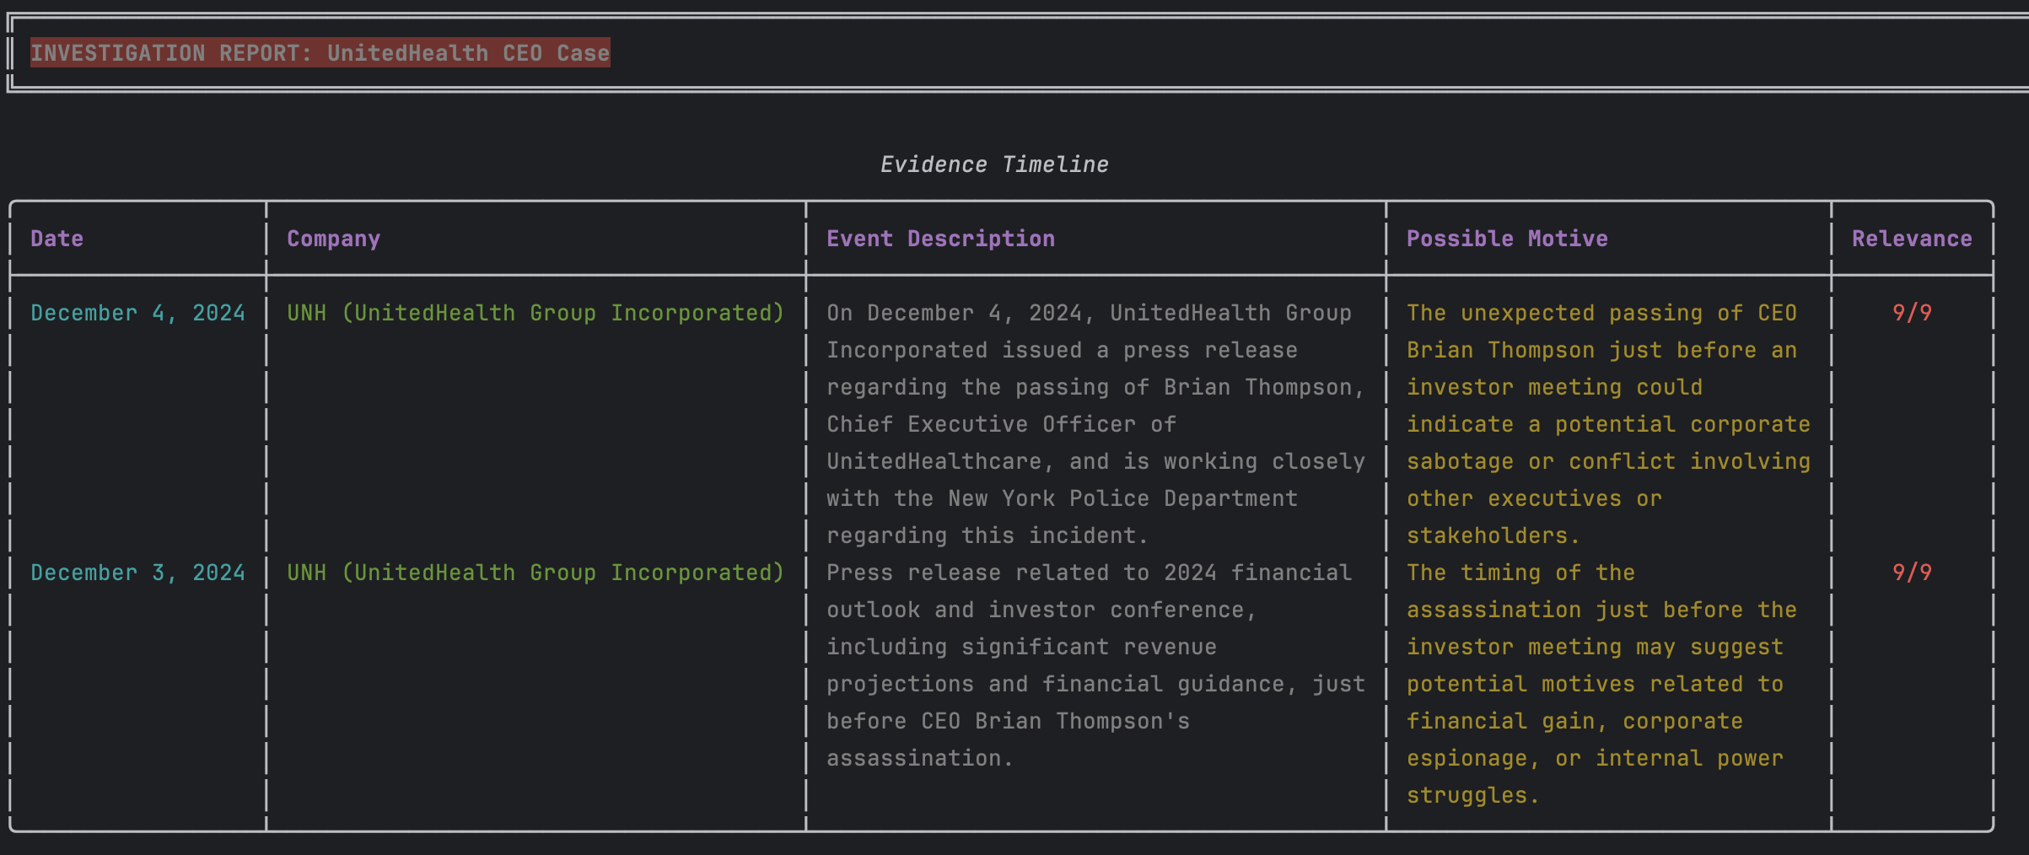
Task: Click the Date column header
Action: pos(57,239)
